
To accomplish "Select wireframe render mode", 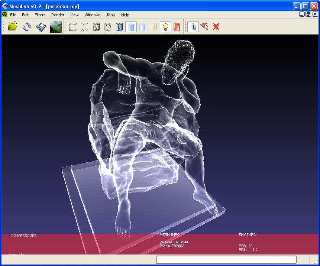I will (96, 27).
